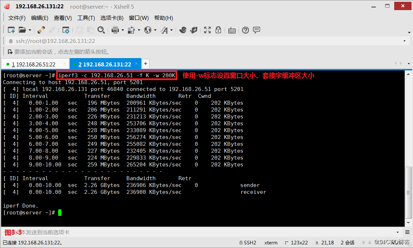Click the tab scroll right arrow
This screenshot has height=248, width=413.
click(x=401, y=64)
